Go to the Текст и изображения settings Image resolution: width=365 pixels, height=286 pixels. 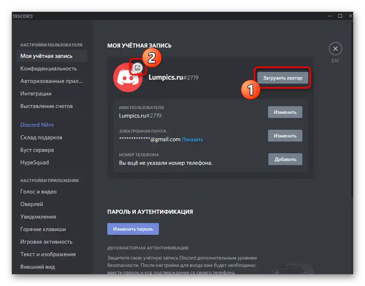(x=52, y=254)
